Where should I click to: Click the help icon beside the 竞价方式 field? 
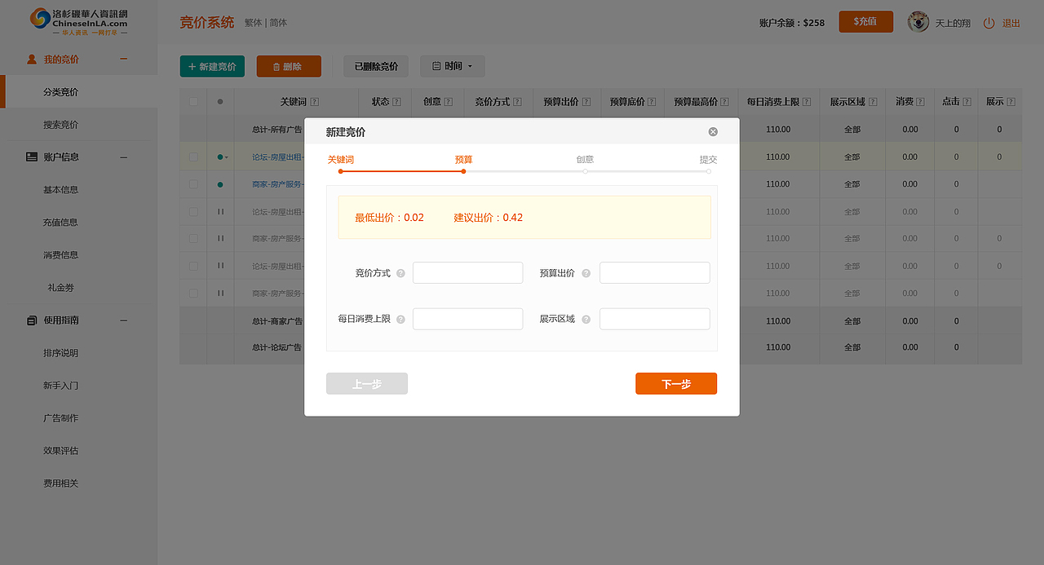(x=400, y=272)
